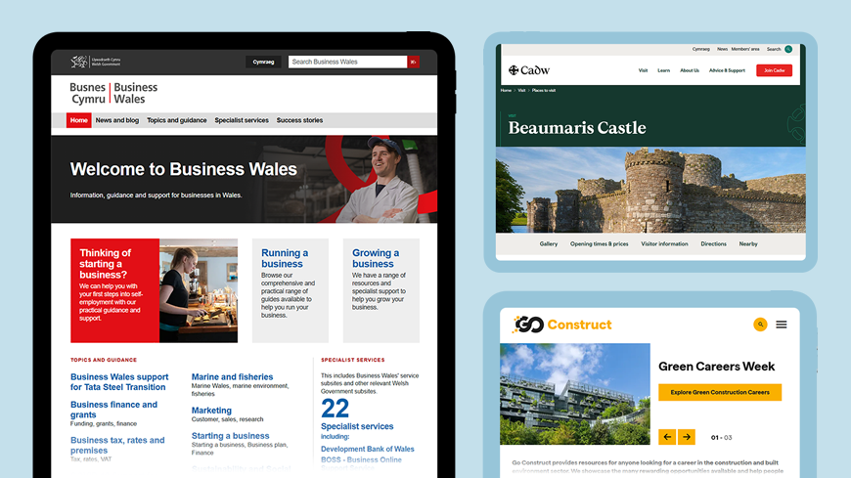Viewport: 851px width, 478px height.
Task: Click Explore Green Construction Careers button
Action: click(720, 392)
